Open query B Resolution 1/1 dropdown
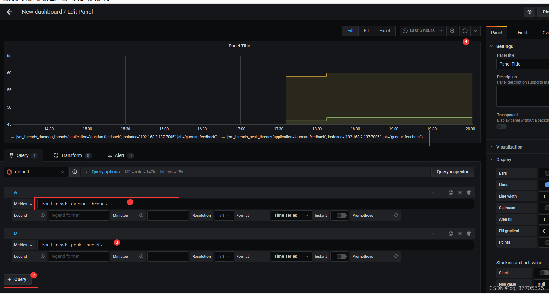Image resolution: width=549 pixels, height=294 pixels. pos(224,257)
